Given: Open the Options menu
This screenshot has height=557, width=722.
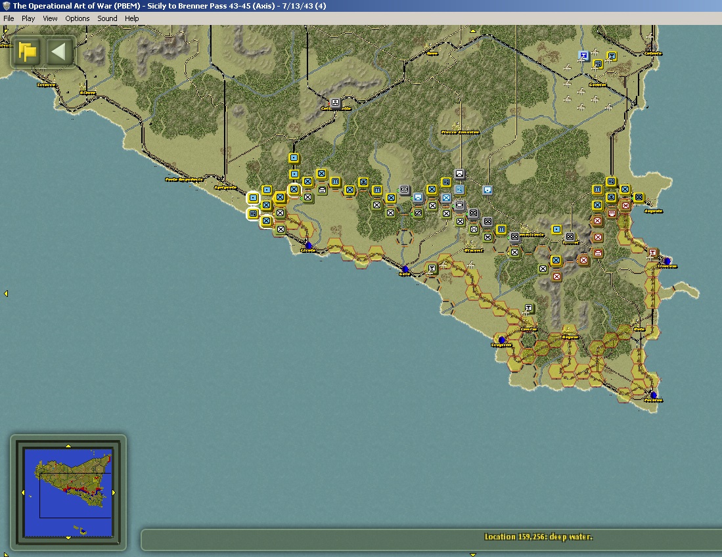Looking at the screenshot, I should point(77,18).
